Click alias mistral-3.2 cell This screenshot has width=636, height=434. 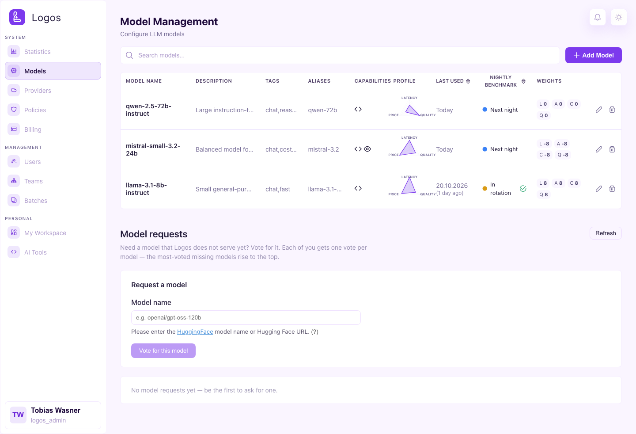pyautogui.click(x=323, y=149)
